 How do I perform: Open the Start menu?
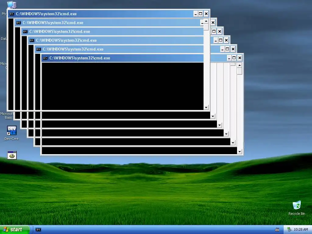[x=15, y=229]
